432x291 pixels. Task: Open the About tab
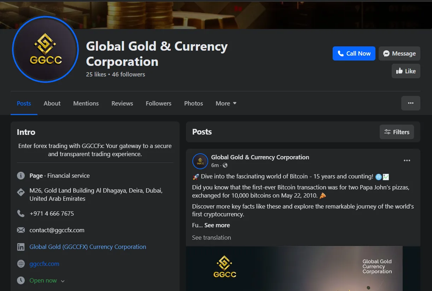click(x=52, y=103)
